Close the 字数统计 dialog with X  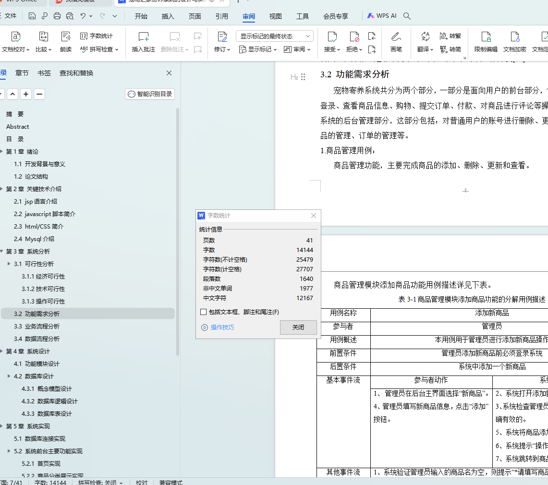(x=314, y=216)
